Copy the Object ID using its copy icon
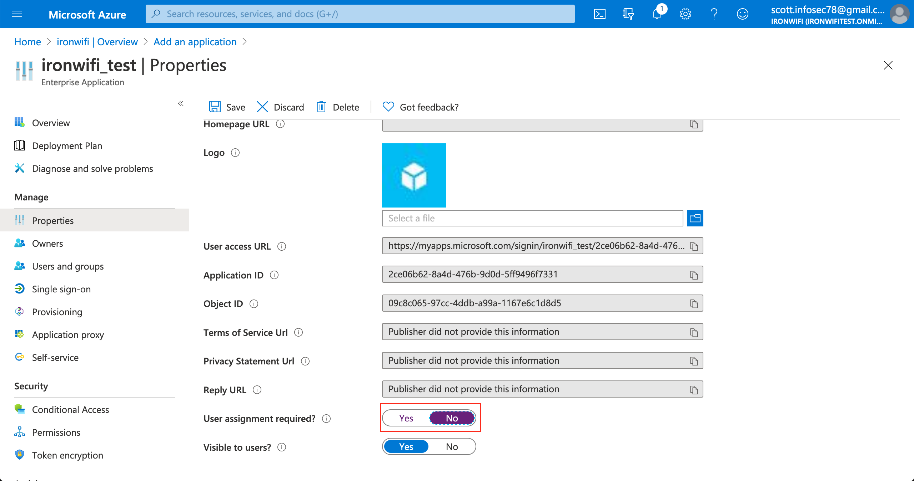914x481 pixels. click(x=694, y=303)
